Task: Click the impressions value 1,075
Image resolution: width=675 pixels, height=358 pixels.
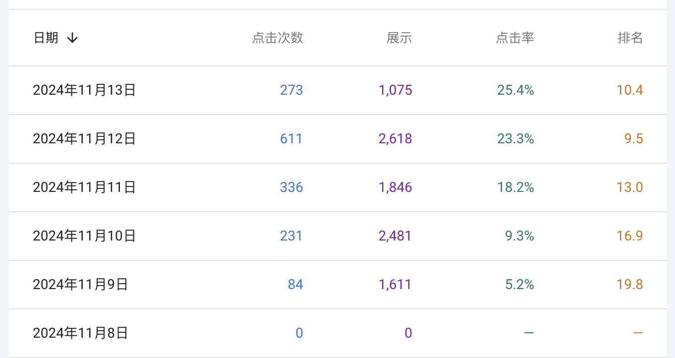Action: (395, 90)
